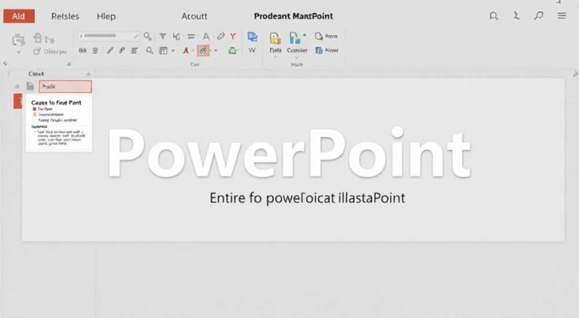The height and width of the screenshot is (318, 579).
Task: Click the magnifier next to font box
Action: pyautogui.click(x=147, y=36)
